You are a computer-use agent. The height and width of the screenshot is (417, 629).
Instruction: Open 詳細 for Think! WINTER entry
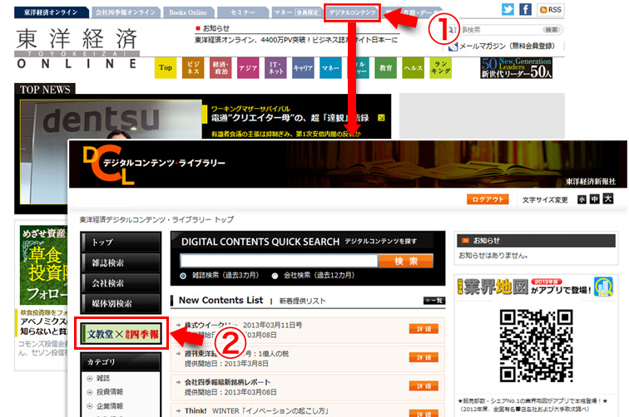(423, 413)
